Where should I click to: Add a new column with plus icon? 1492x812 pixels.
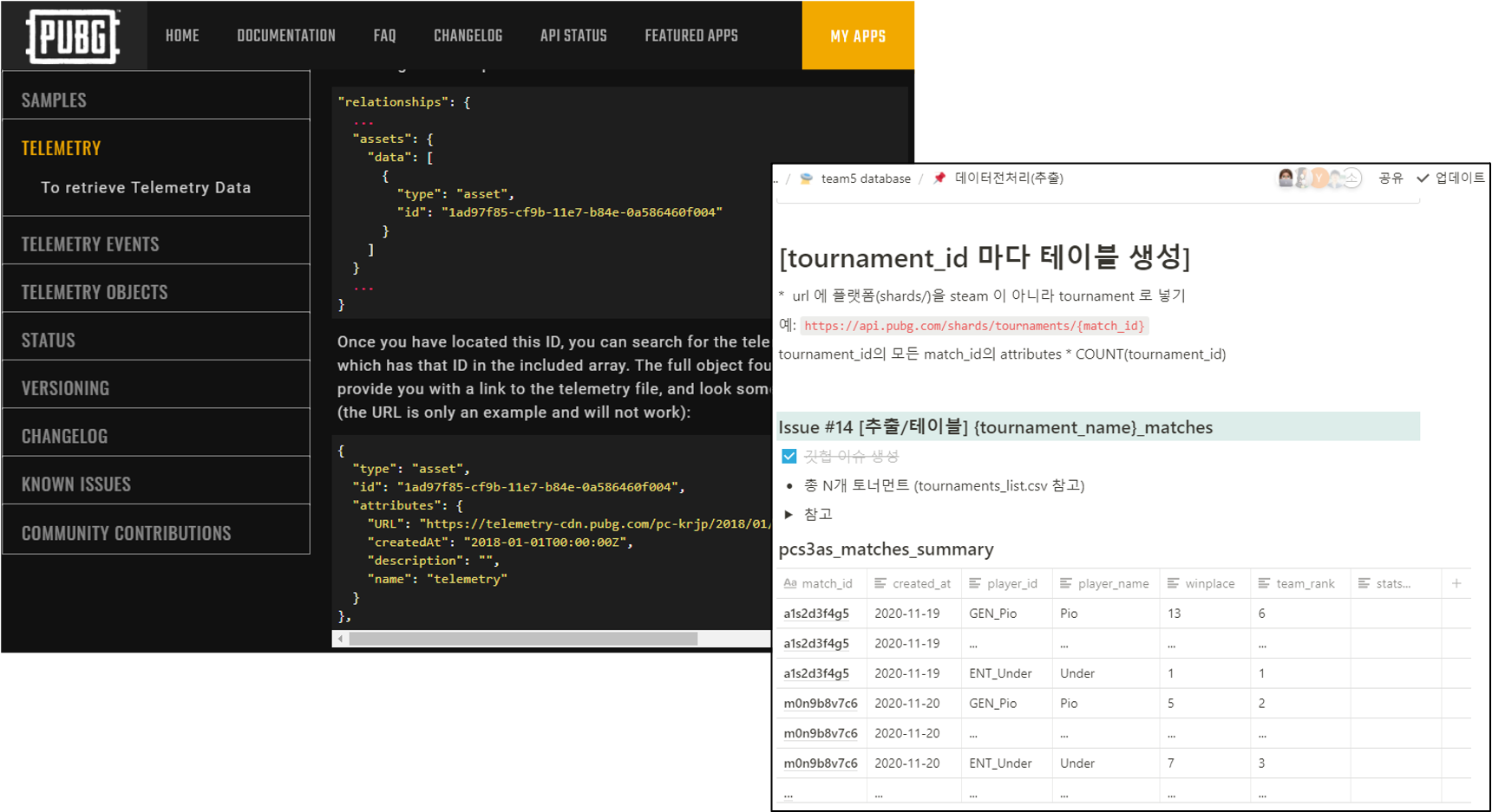point(1456,584)
